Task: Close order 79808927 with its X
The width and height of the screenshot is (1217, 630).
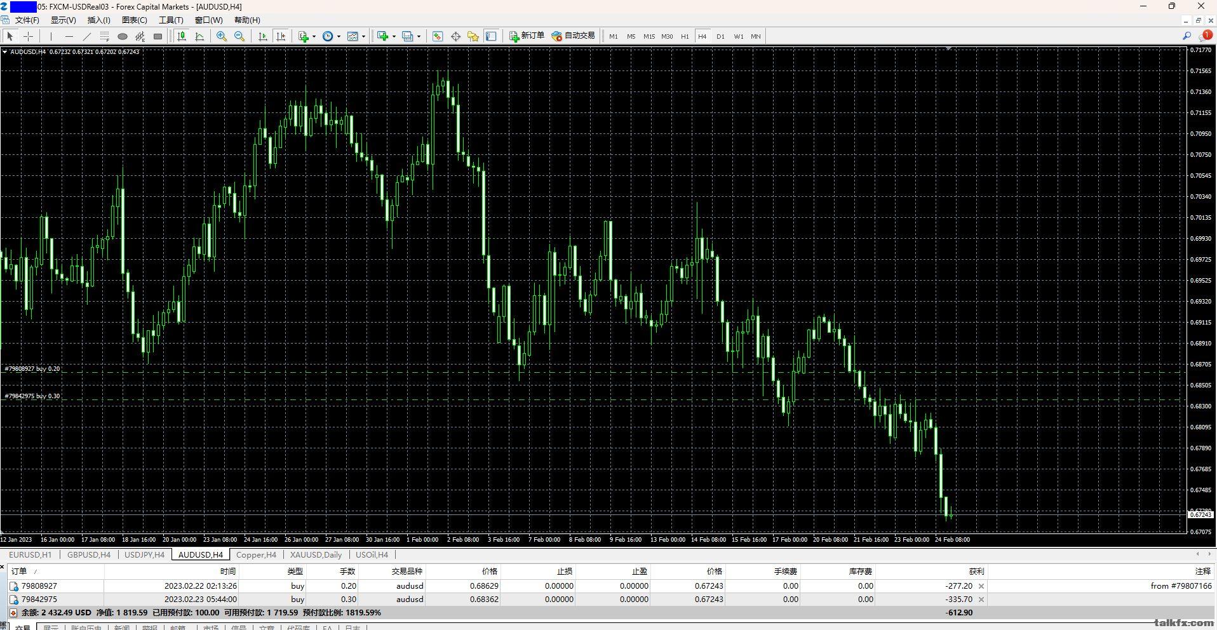Action: coord(981,586)
